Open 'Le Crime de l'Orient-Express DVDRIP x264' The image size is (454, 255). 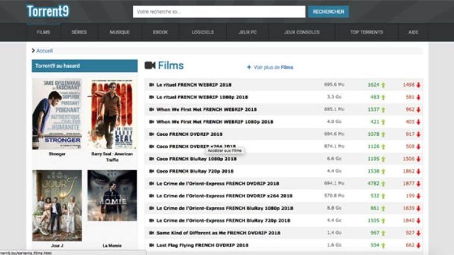224,196
